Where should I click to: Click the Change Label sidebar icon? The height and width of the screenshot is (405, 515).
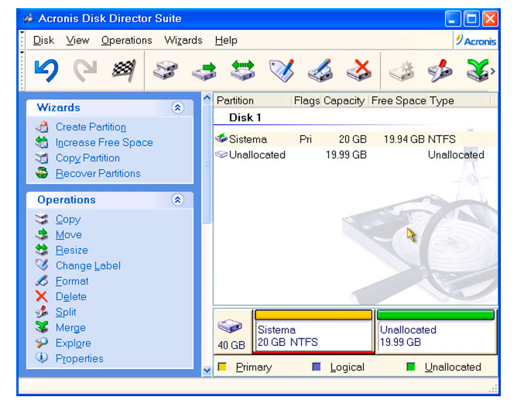click(x=42, y=265)
